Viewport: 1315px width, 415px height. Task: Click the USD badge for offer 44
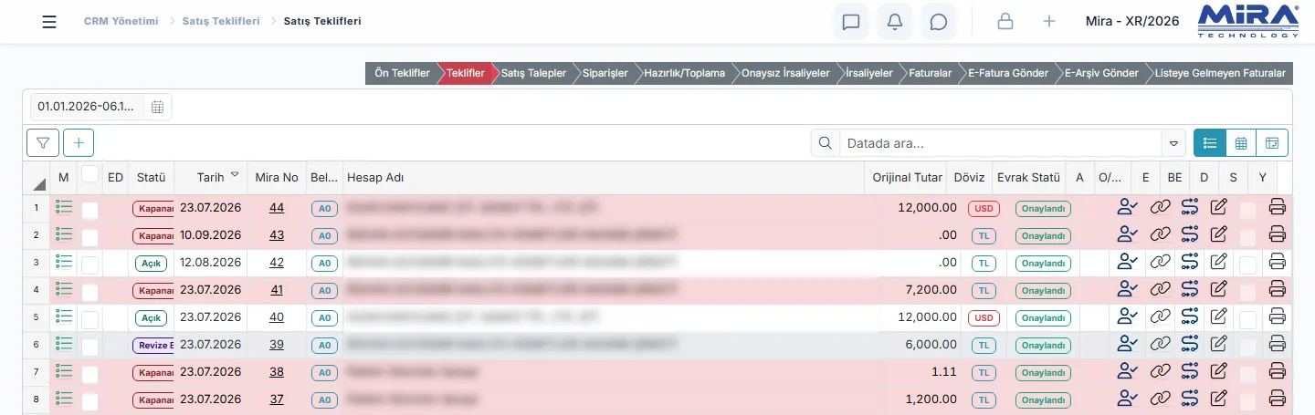(984, 208)
